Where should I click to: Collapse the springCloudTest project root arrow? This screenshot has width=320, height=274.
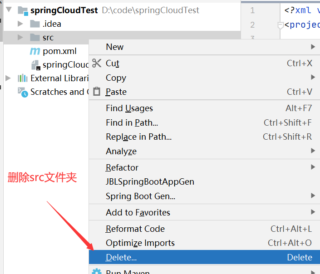pyautogui.click(x=9, y=10)
